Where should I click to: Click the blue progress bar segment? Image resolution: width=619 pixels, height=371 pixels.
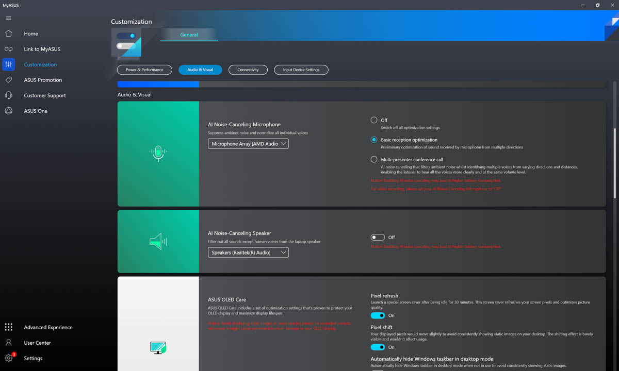coord(158,84)
